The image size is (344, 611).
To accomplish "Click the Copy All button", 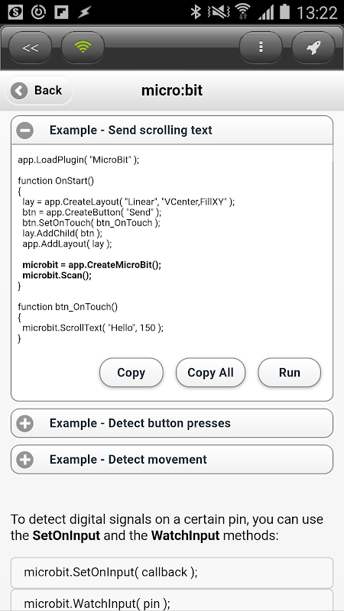I will click(x=211, y=373).
